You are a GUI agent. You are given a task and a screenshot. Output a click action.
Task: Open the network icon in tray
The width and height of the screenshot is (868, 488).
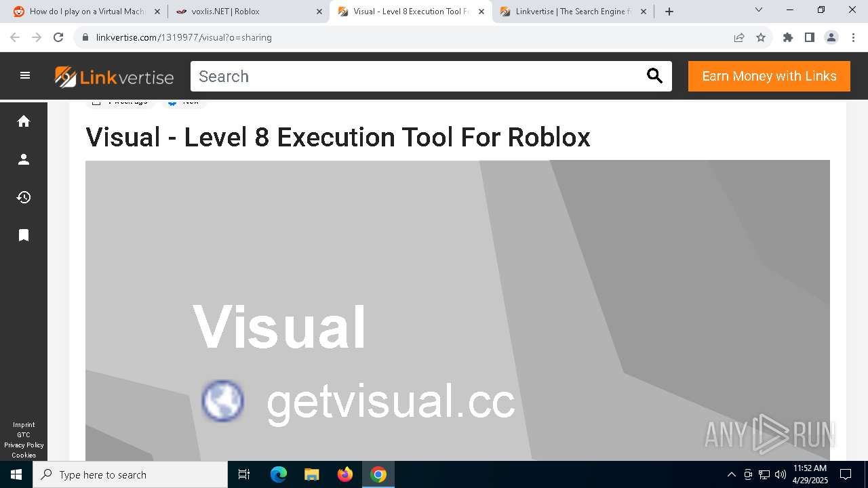point(764,474)
